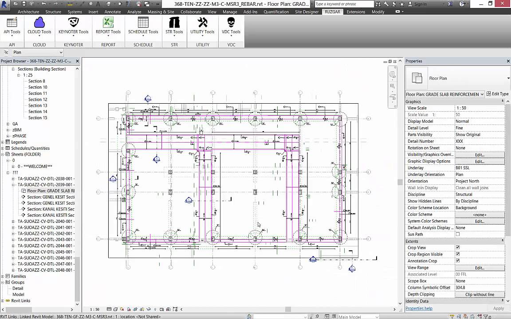The image size is (511, 319).
Task: Click the View Range Edit button
Action: (x=480, y=267)
